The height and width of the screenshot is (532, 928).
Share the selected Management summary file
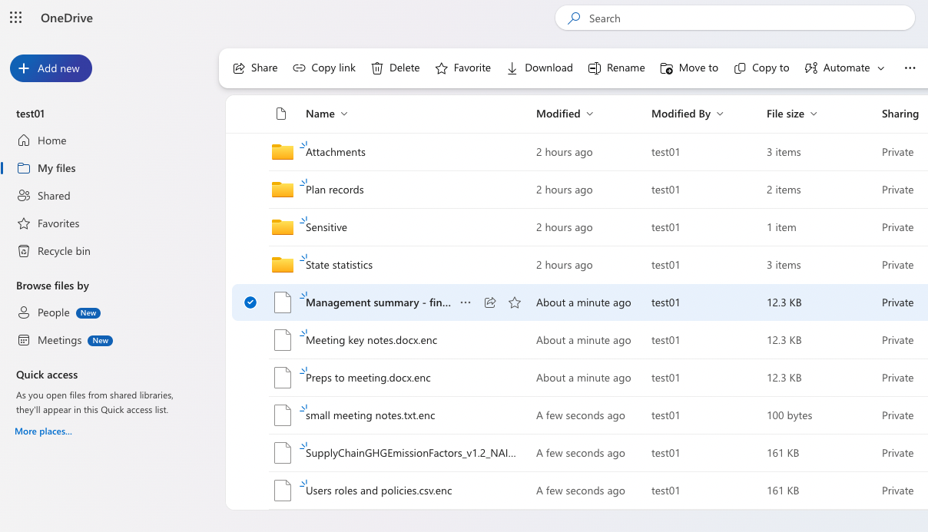(x=490, y=302)
